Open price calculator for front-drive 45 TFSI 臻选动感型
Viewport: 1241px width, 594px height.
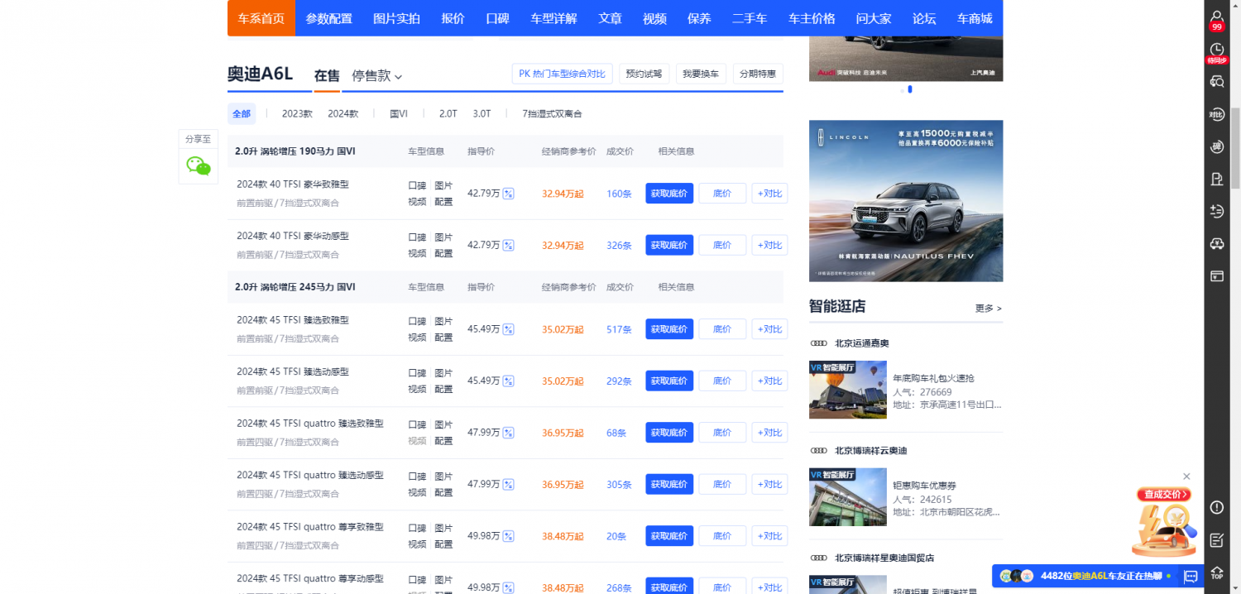click(x=509, y=381)
